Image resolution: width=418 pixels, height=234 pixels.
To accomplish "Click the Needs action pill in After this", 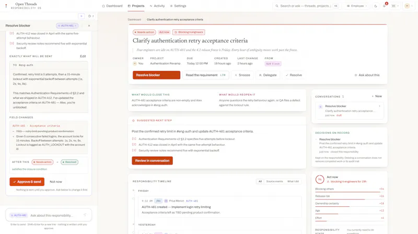I will (x=42, y=162).
